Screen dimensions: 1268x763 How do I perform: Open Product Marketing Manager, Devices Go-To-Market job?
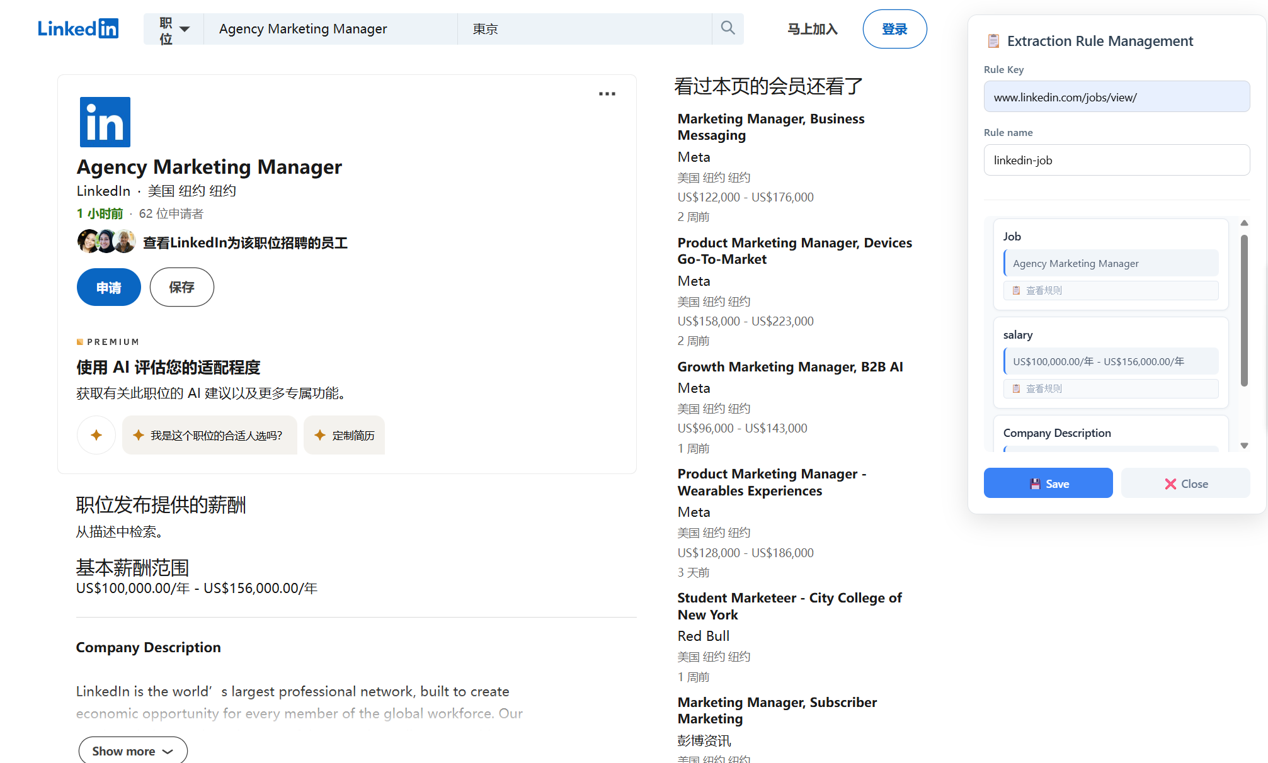tap(795, 251)
